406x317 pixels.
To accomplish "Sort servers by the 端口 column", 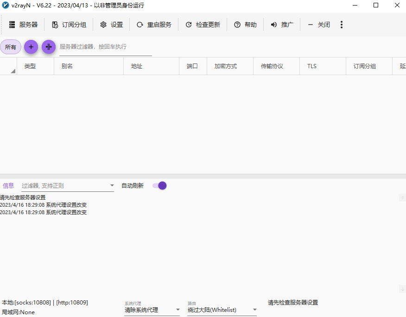I will (192, 66).
